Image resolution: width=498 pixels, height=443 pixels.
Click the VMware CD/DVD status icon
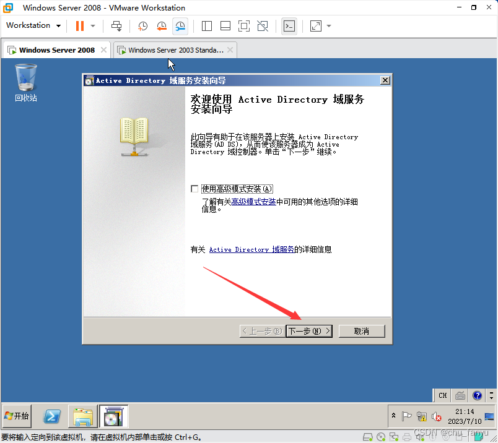click(x=381, y=437)
